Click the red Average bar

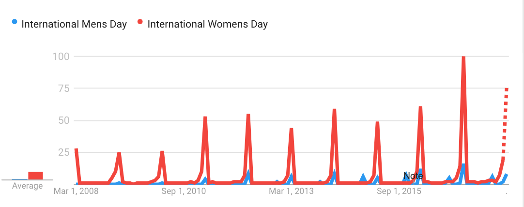coord(35,176)
